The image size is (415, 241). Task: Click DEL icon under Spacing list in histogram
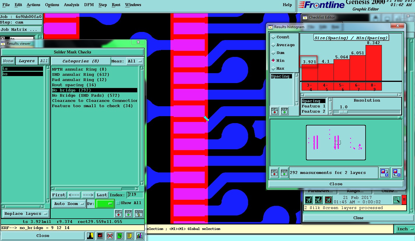point(275,111)
